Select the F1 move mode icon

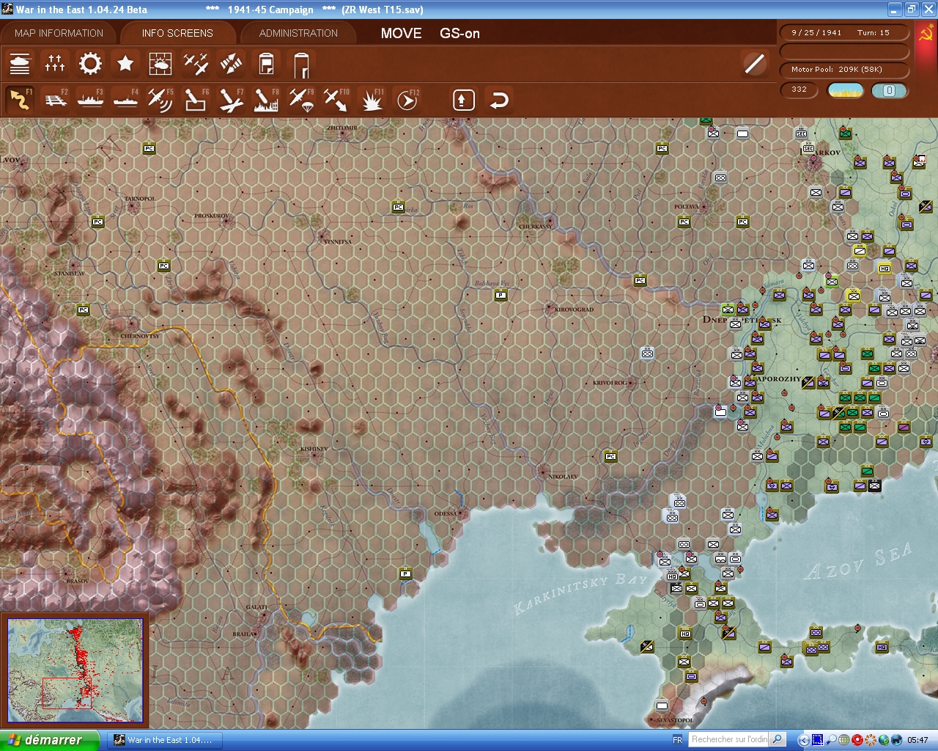click(20, 100)
